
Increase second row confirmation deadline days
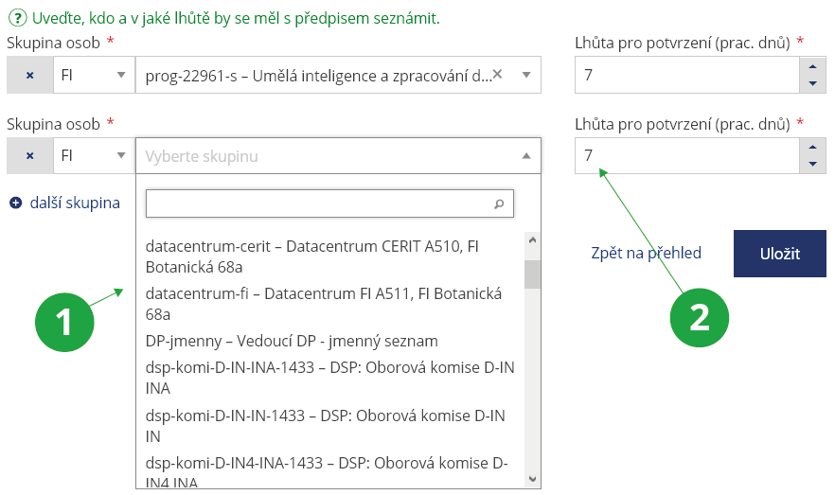coord(812,148)
